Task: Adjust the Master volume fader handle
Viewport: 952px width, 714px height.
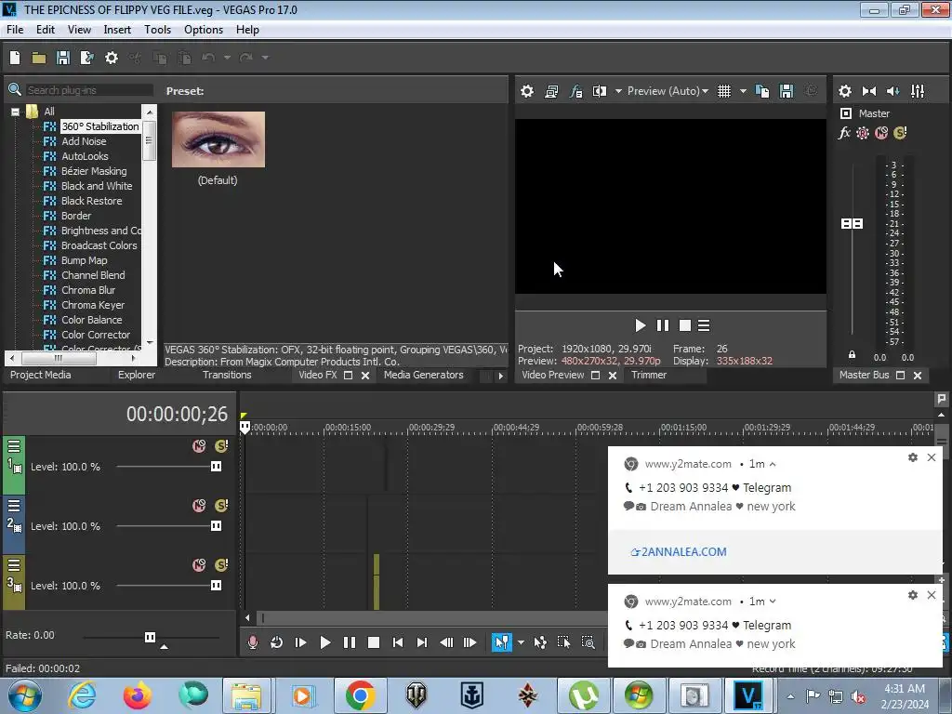Action: (x=852, y=224)
